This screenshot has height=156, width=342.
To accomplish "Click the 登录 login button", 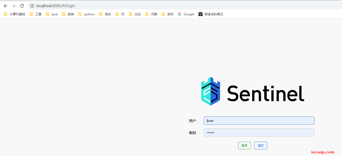I will (x=244, y=146).
